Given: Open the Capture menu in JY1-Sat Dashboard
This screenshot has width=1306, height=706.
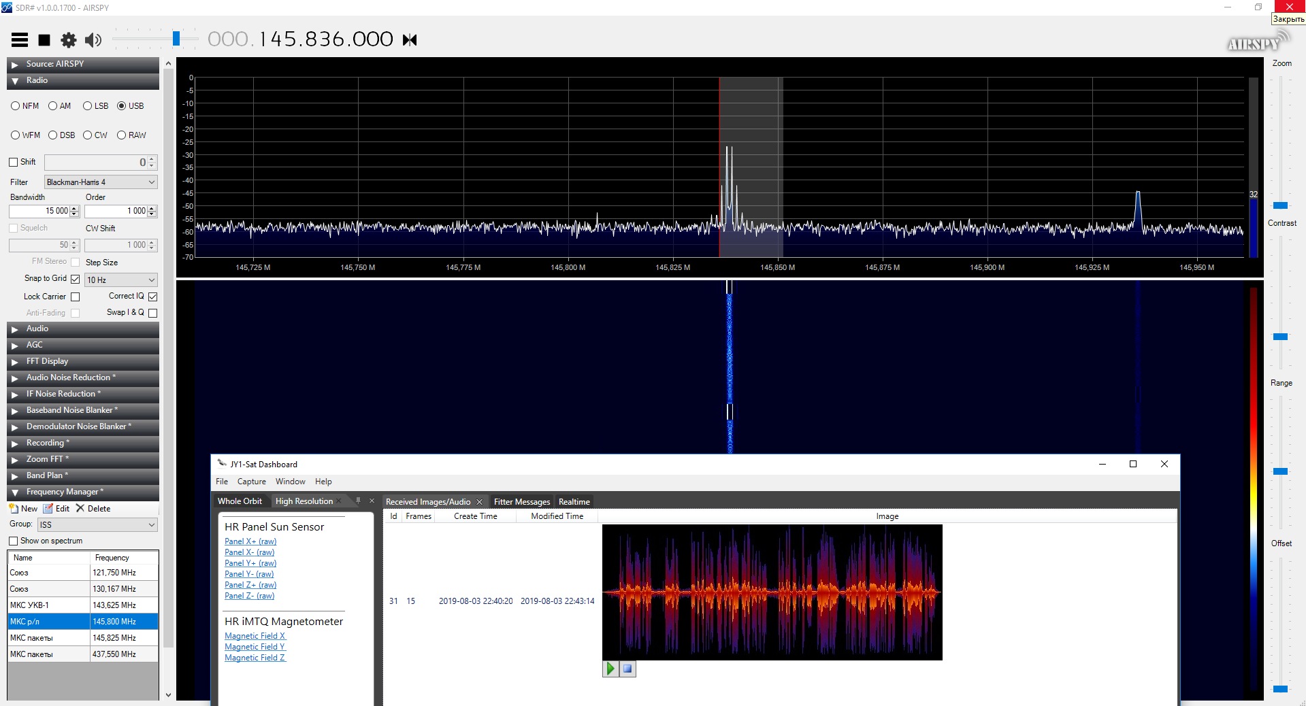Looking at the screenshot, I should (x=252, y=482).
